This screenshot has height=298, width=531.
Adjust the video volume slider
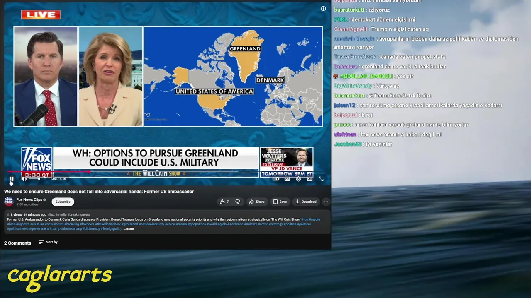pos(34,179)
